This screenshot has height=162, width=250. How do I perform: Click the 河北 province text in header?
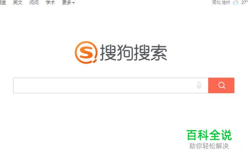pos(216,3)
